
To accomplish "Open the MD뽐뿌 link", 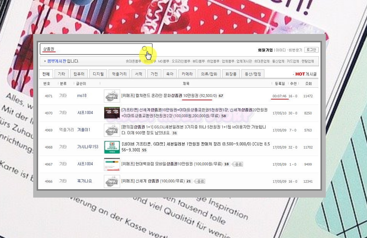I will [164, 61].
